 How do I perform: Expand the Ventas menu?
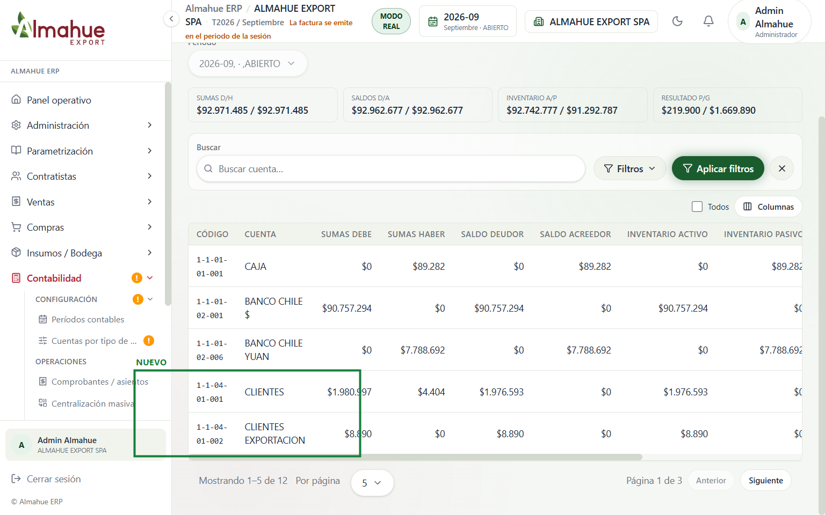click(82, 202)
